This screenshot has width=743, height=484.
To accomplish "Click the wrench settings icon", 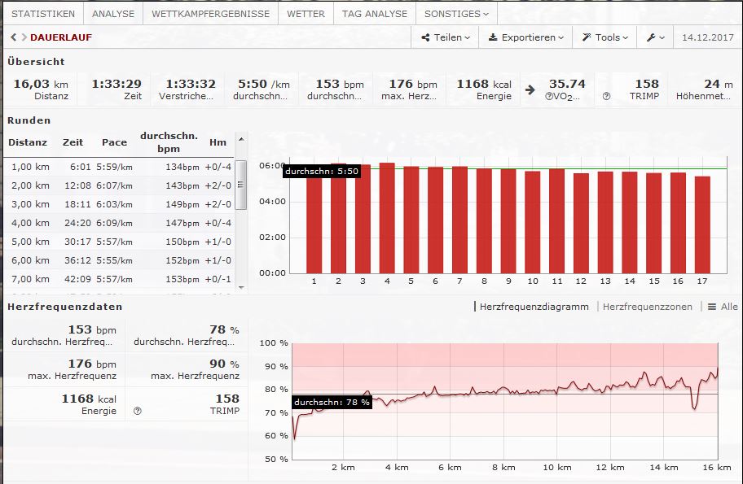I will click(x=655, y=37).
